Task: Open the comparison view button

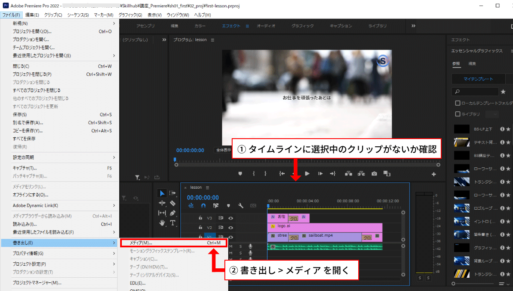Action: point(387,173)
